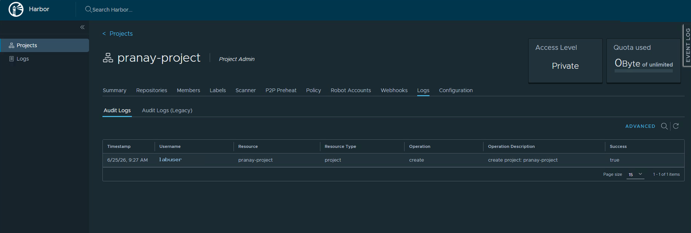Open the Scanner tab
This screenshot has height=233, width=691.
[246, 90]
